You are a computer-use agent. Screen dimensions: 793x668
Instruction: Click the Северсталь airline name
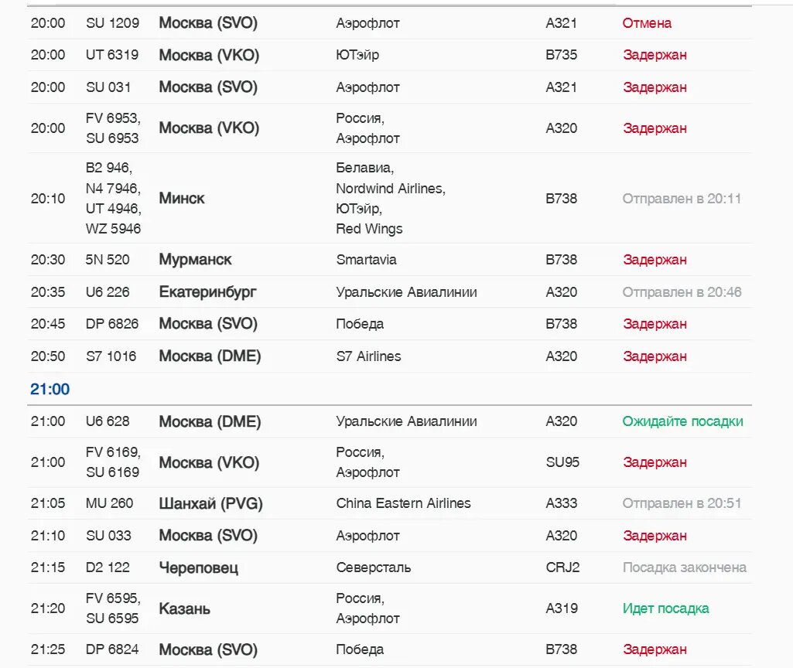pyautogui.click(x=373, y=567)
